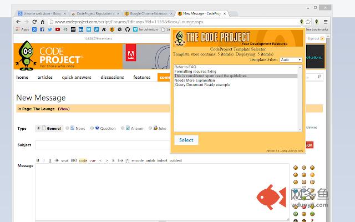Open the GitHub bookmark icon
The height and width of the screenshot is (222, 355).
point(128,29)
